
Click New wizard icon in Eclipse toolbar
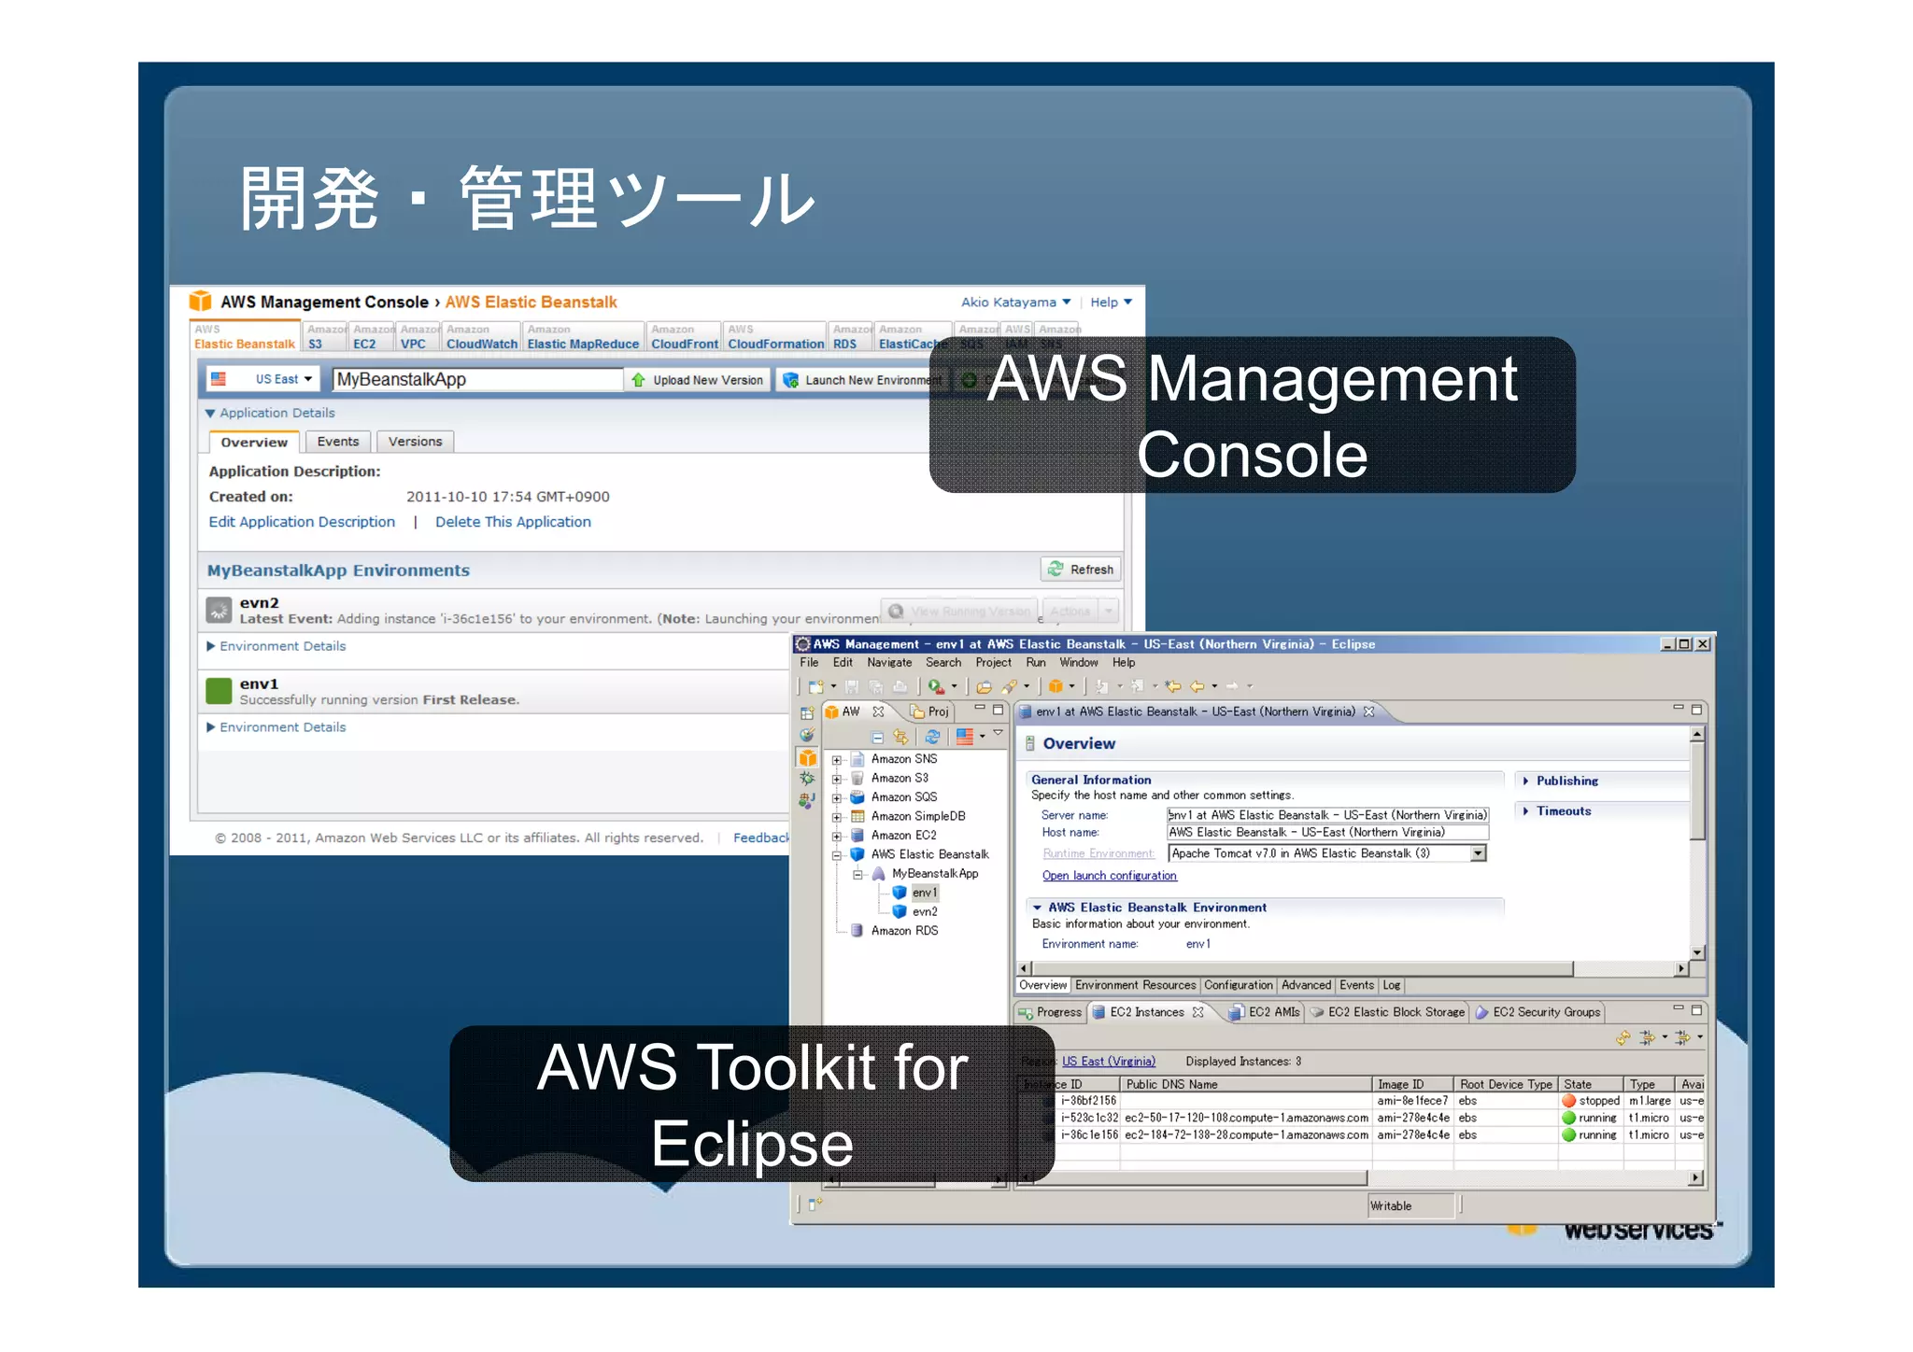pyautogui.click(x=816, y=686)
